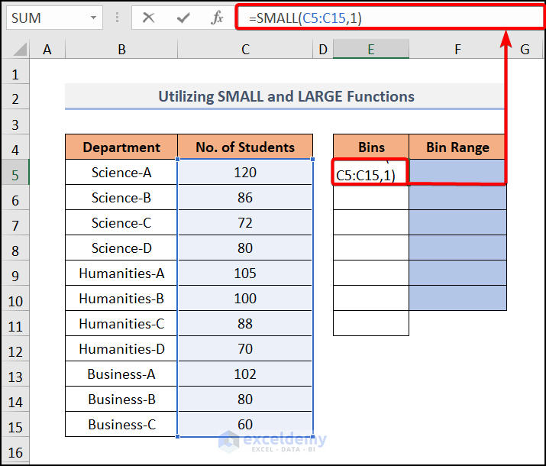
Task: Click the 'No. of Students' header cell
Action: point(245,147)
